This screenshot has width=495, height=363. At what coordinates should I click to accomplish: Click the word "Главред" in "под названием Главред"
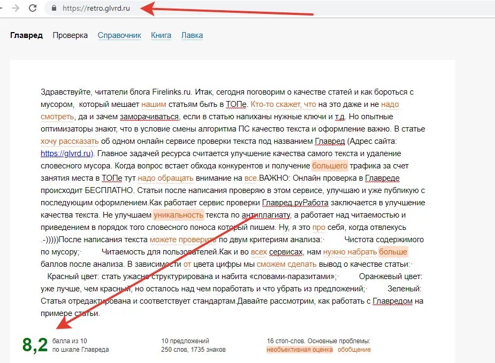[330, 141]
